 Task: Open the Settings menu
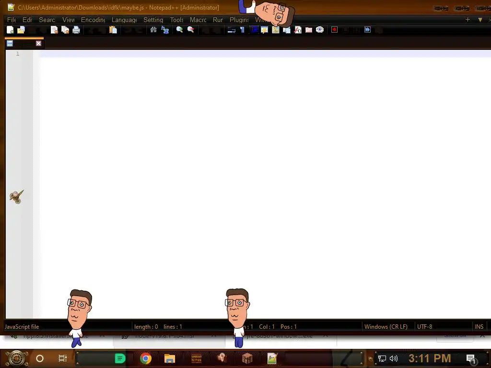[153, 20]
